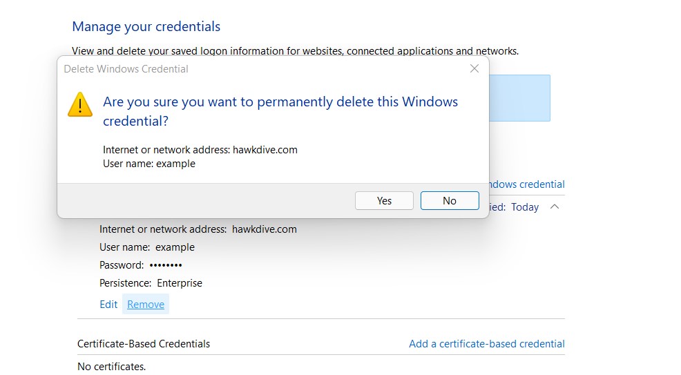
Task: Collapse the credential entry using the chevron
Action: pyautogui.click(x=554, y=207)
